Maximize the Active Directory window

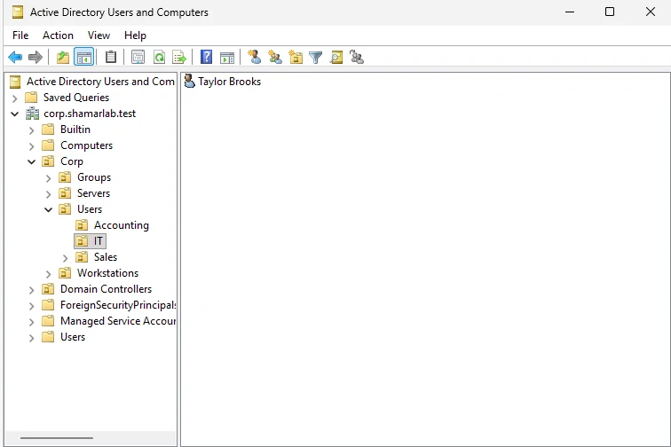[x=610, y=12]
